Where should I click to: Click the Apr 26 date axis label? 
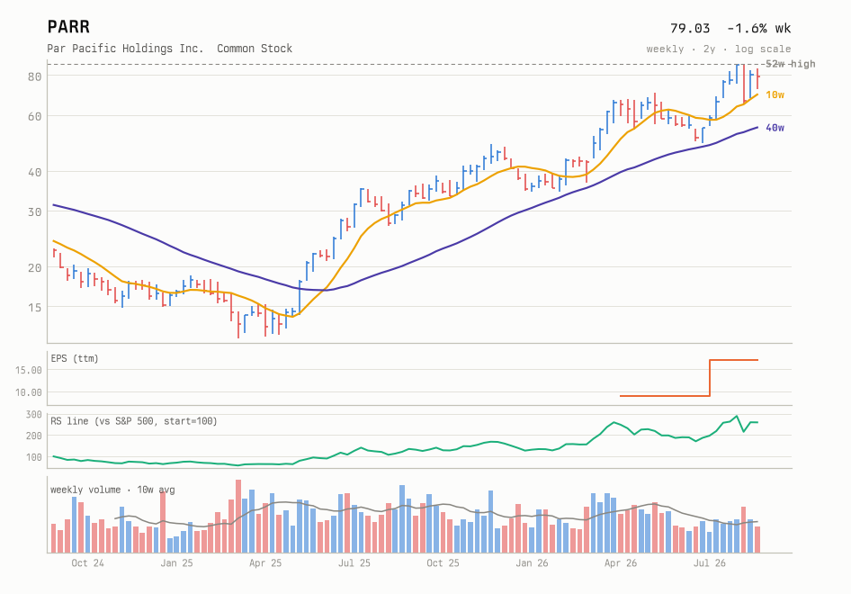[621, 563]
